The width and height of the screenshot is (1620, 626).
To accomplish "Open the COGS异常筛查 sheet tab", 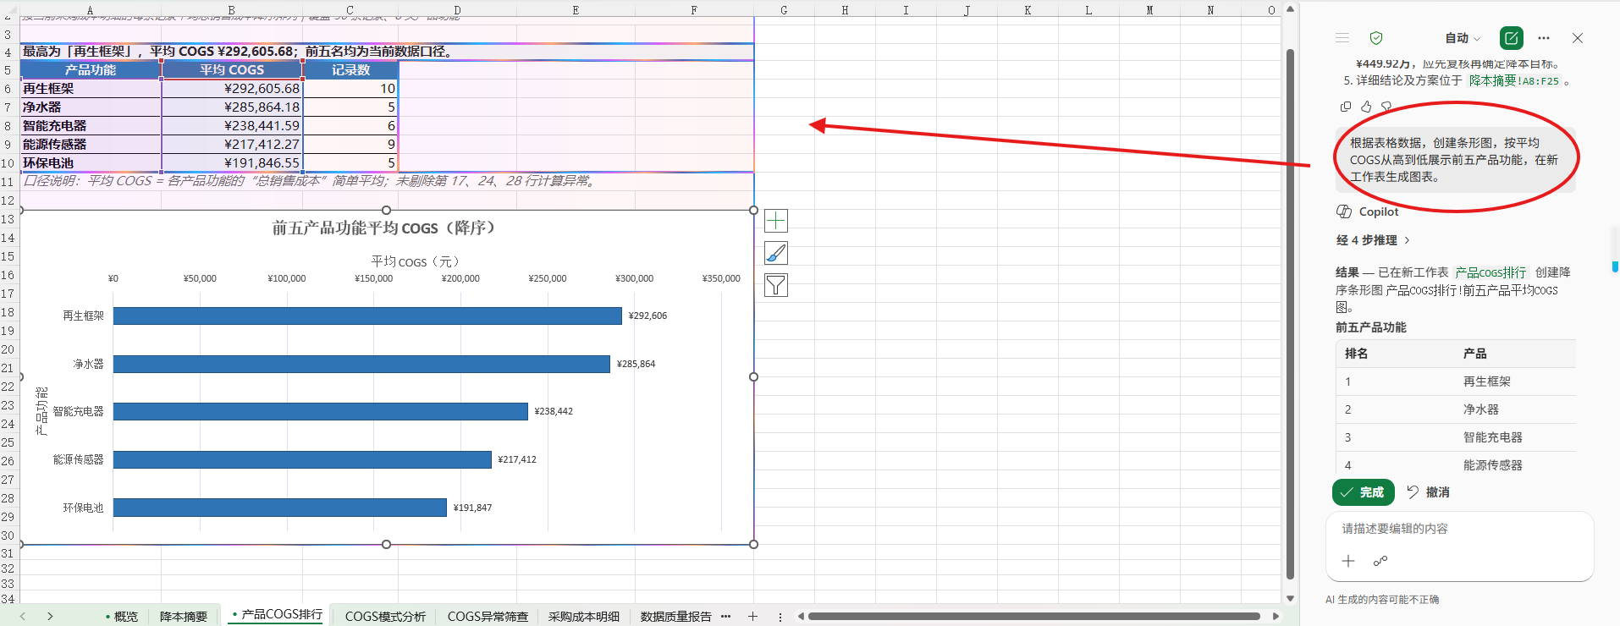I will [x=488, y=616].
